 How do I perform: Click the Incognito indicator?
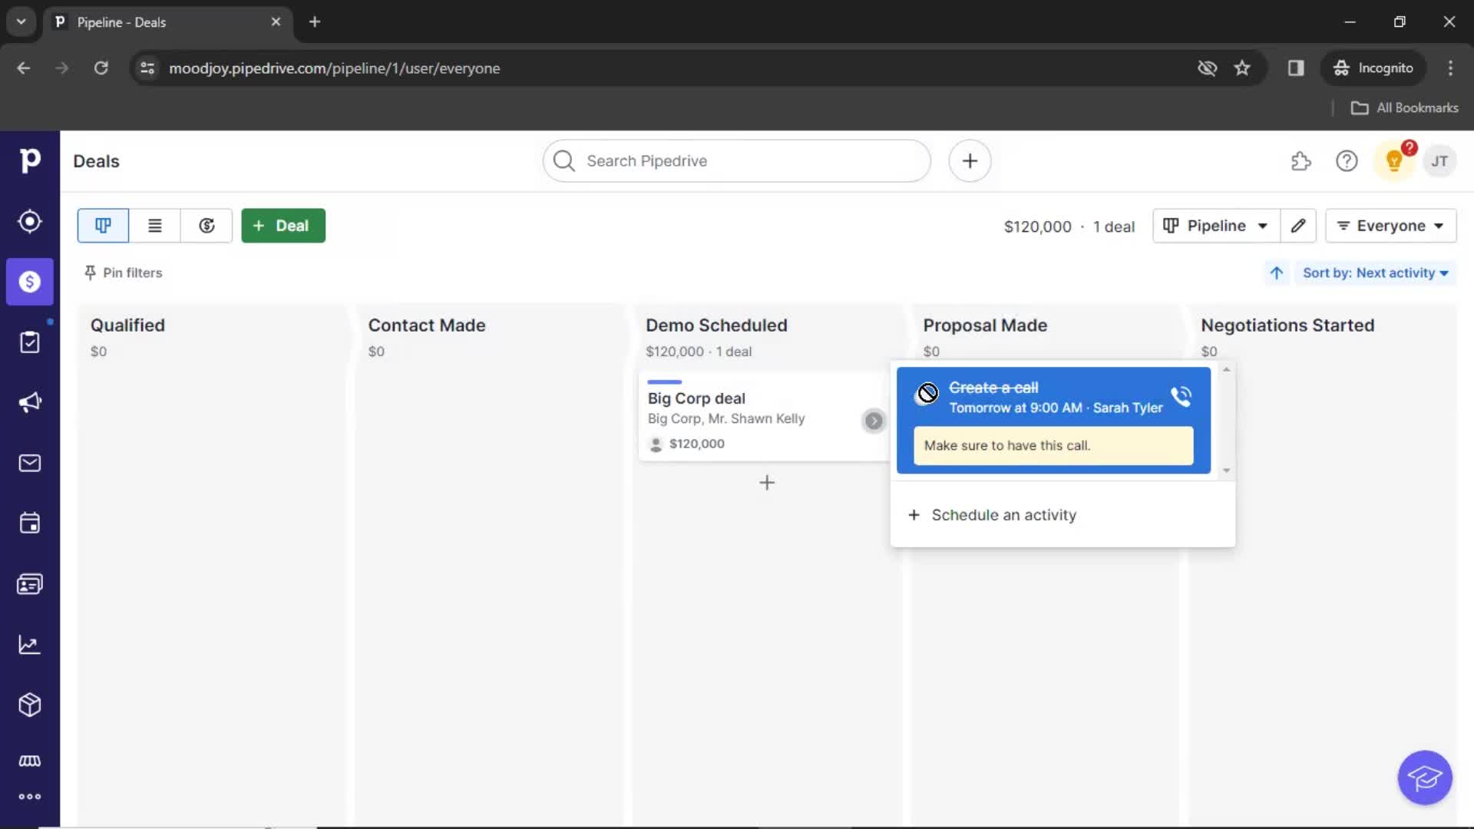tap(1373, 68)
